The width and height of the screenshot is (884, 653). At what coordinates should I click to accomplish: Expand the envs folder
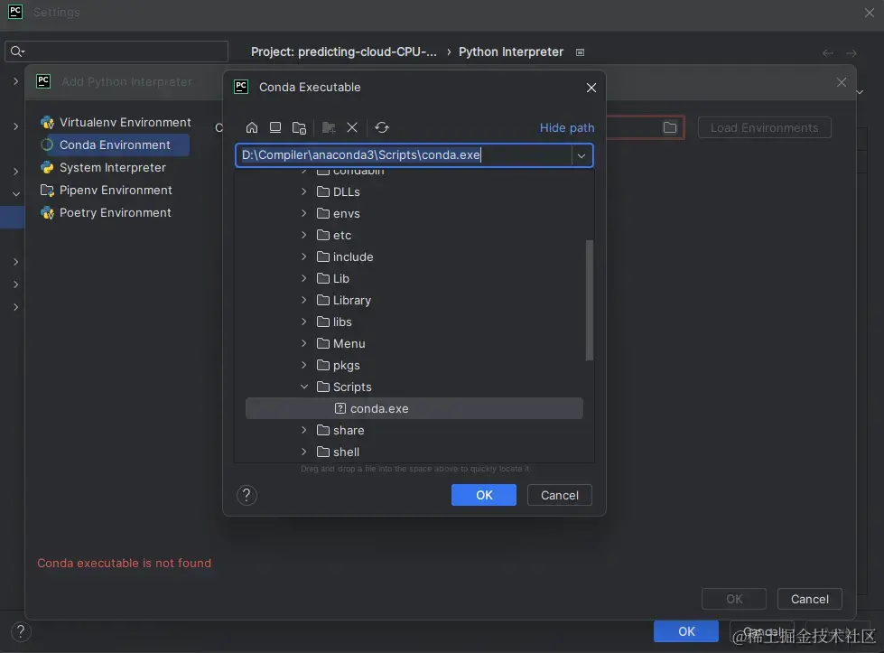304,213
